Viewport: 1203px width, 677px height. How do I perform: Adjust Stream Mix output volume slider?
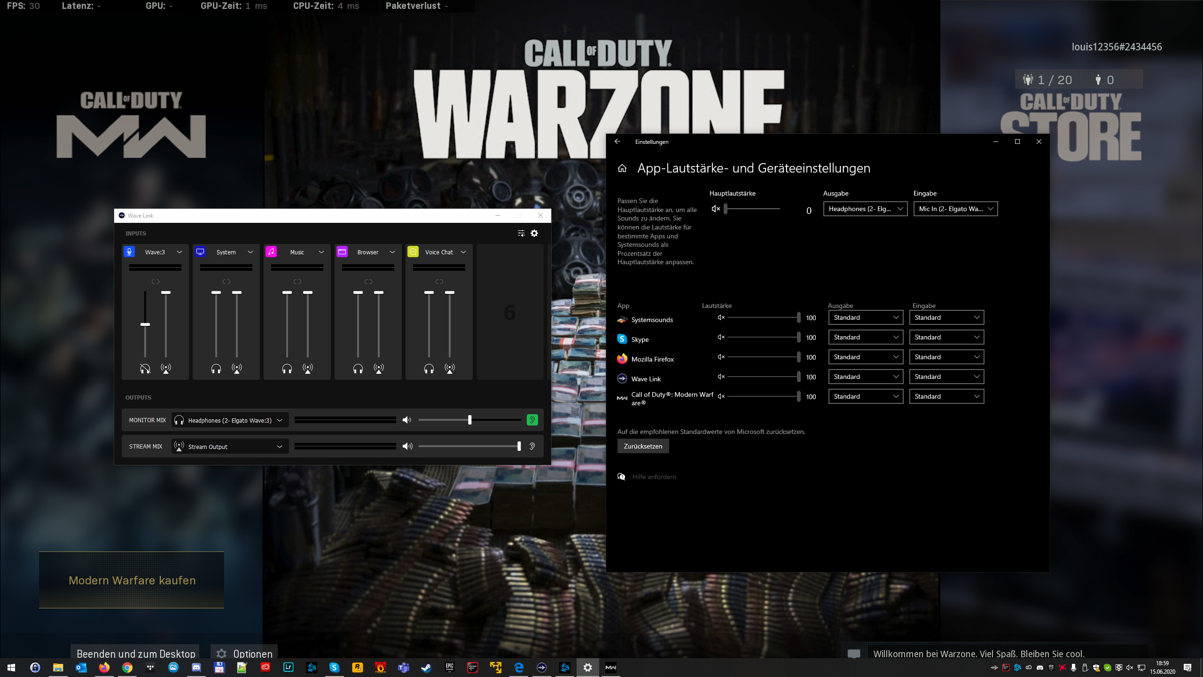point(470,446)
